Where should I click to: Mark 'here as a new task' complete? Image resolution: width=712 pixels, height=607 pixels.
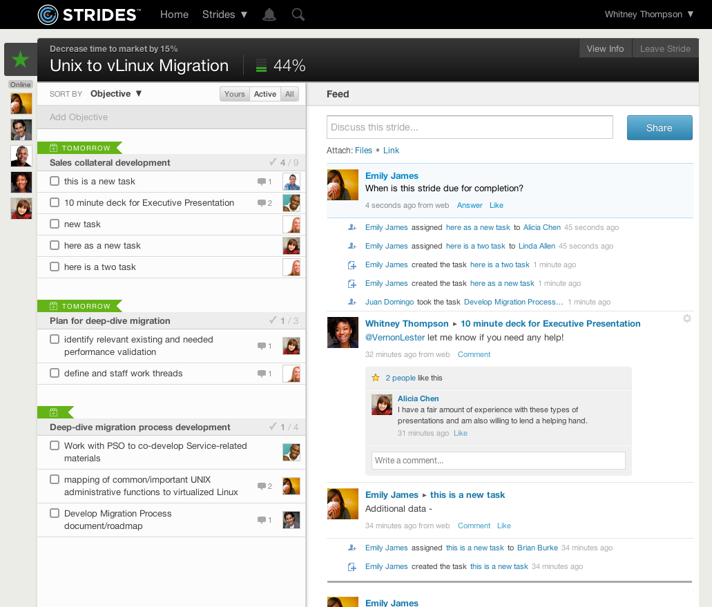55,245
